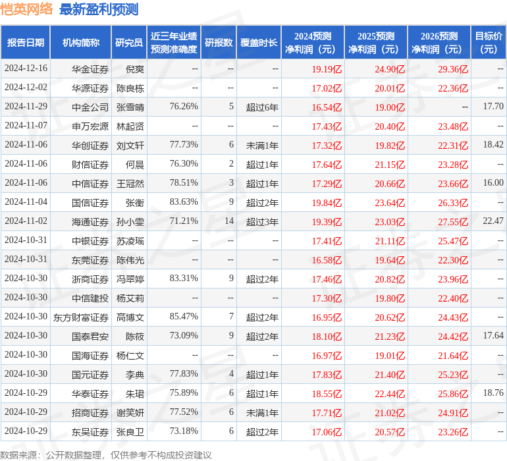Sort by the 报告日期 column header

[x=25, y=43]
